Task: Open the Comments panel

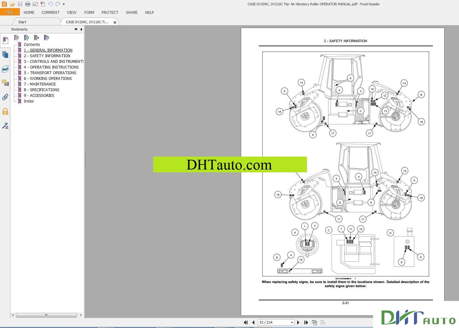Action: point(5,83)
